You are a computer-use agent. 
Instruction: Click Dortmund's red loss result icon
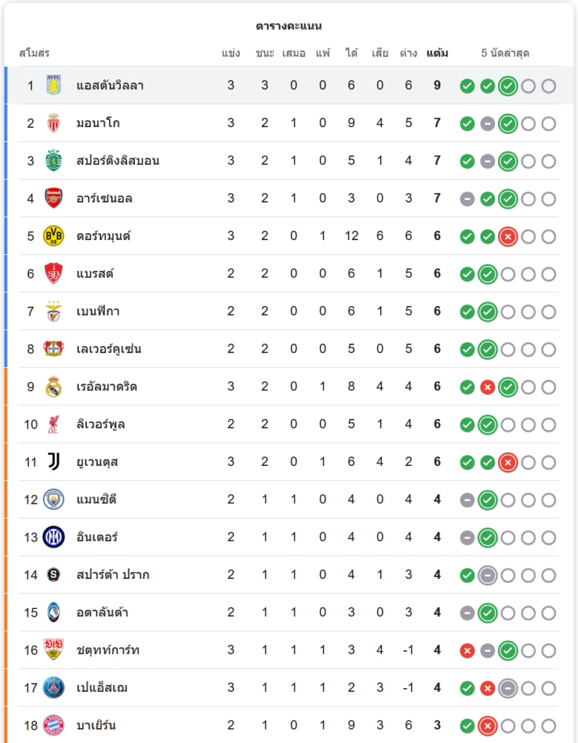508,236
